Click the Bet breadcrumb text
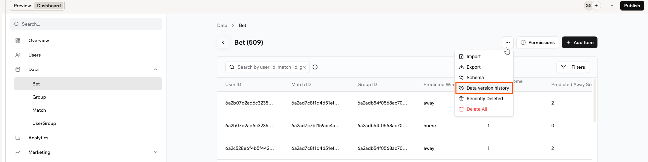This screenshot has height=162, width=648. 242,25
